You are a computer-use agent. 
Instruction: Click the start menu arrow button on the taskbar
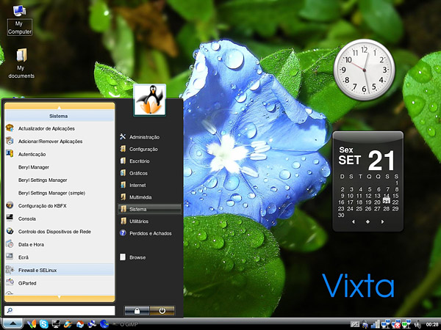coord(12,324)
